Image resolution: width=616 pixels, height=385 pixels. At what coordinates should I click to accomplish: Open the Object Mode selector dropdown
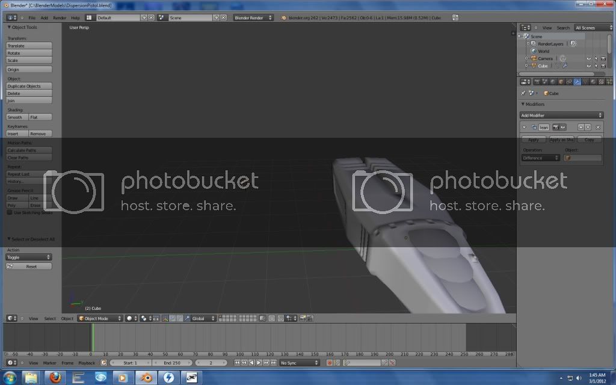(x=100, y=318)
